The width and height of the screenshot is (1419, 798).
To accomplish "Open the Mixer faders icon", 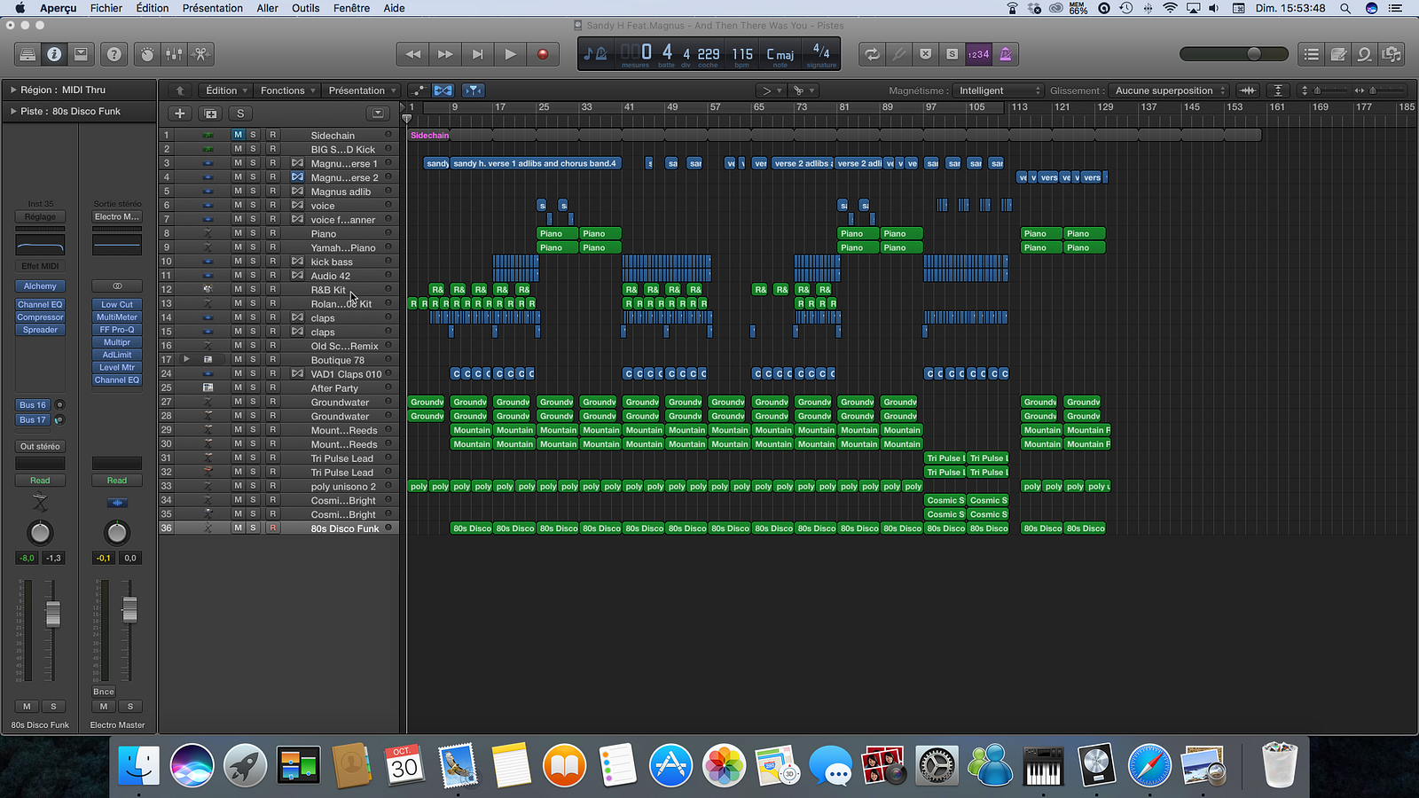I will (174, 54).
